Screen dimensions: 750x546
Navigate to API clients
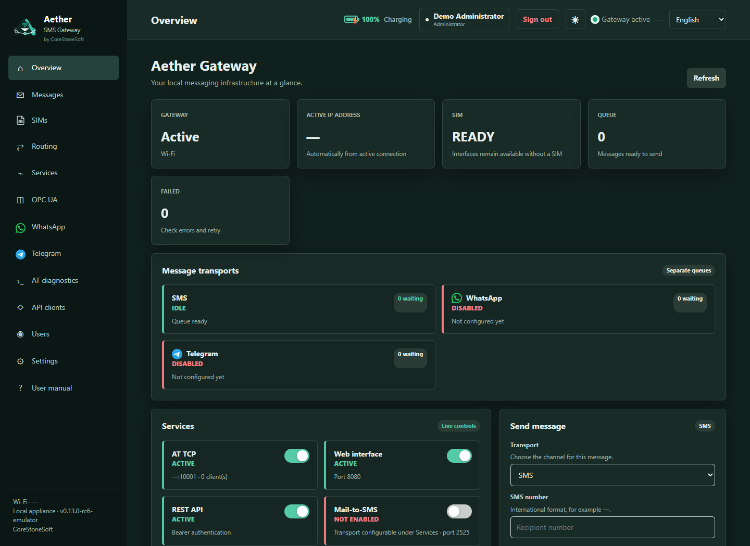pyautogui.click(x=64, y=308)
